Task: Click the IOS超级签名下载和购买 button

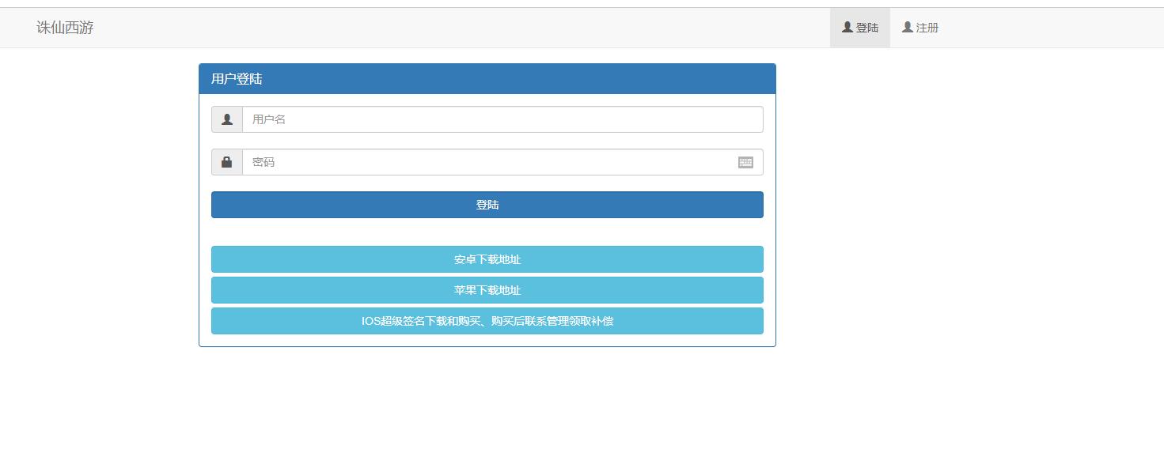Action: (487, 321)
